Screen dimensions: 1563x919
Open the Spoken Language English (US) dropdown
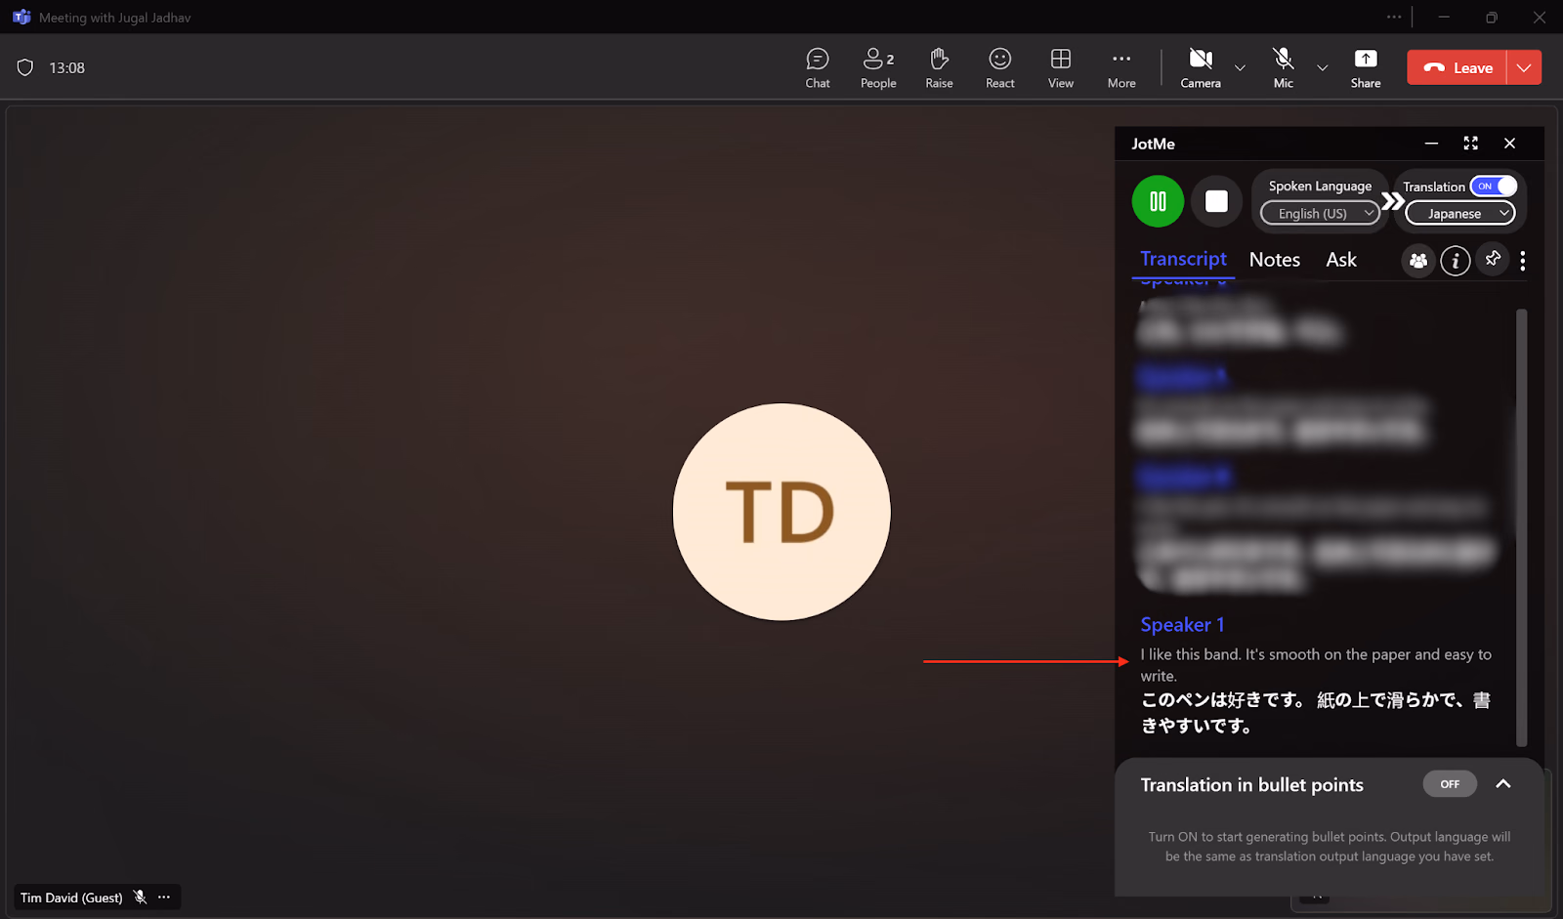pyautogui.click(x=1320, y=213)
